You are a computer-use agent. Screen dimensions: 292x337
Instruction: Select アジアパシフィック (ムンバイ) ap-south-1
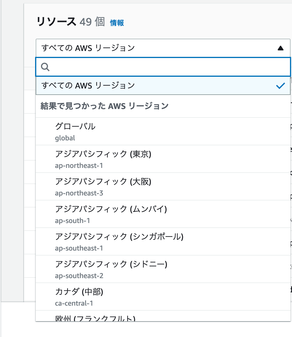click(163, 214)
